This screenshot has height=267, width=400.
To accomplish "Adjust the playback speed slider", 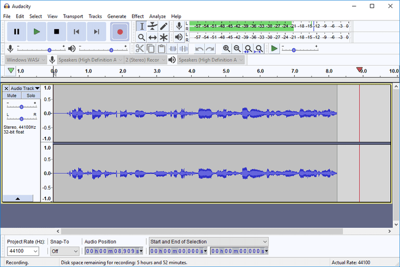I will click(x=294, y=50).
